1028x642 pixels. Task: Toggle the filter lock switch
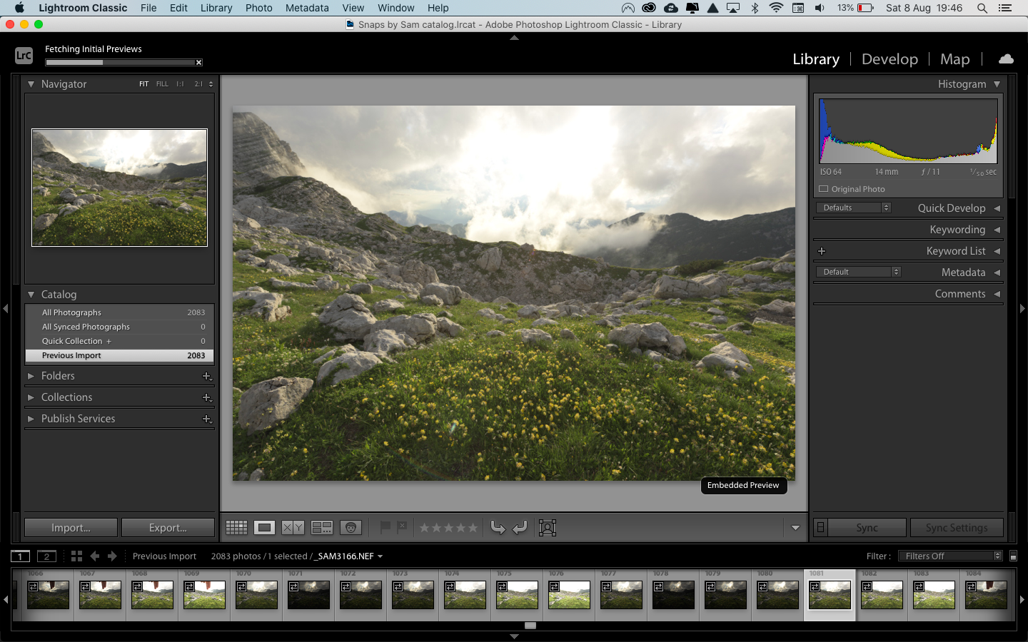[1013, 556]
